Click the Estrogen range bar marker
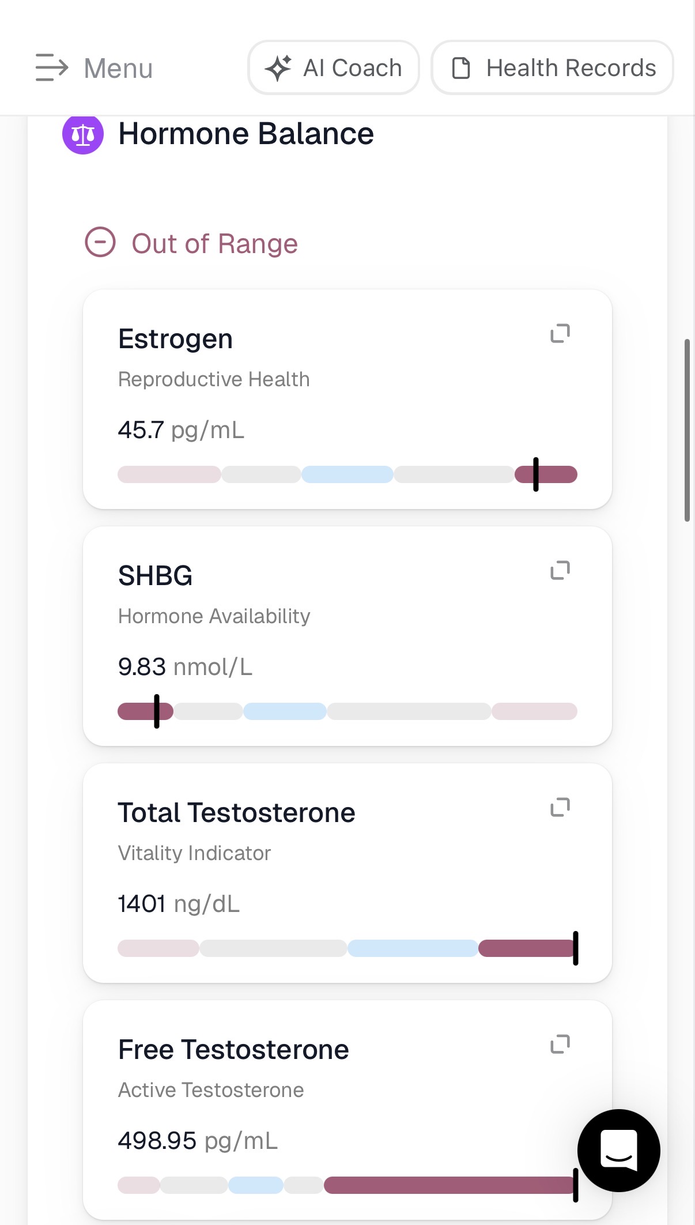The image size is (695, 1225). click(536, 474)
